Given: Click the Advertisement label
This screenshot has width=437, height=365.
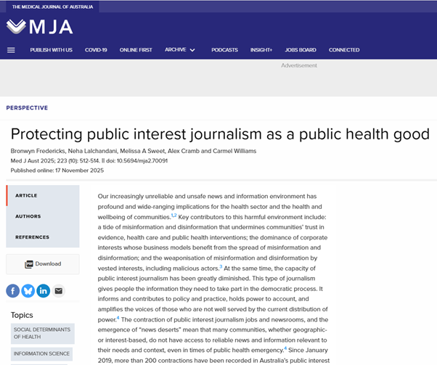Looking at the screenshot, I should point(299,65).
